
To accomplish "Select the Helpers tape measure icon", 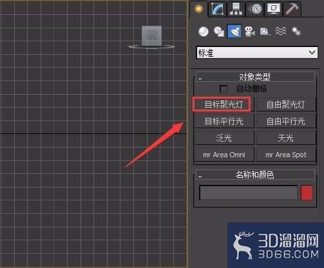I will click(x=265, y=32).
